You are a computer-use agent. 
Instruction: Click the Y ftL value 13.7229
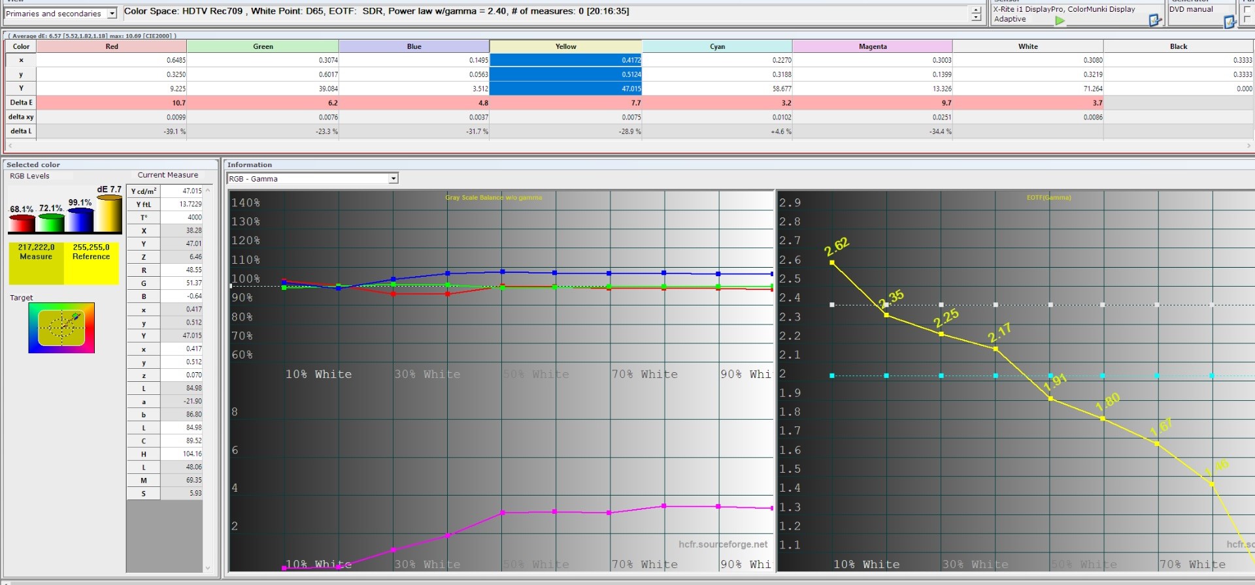182,204
